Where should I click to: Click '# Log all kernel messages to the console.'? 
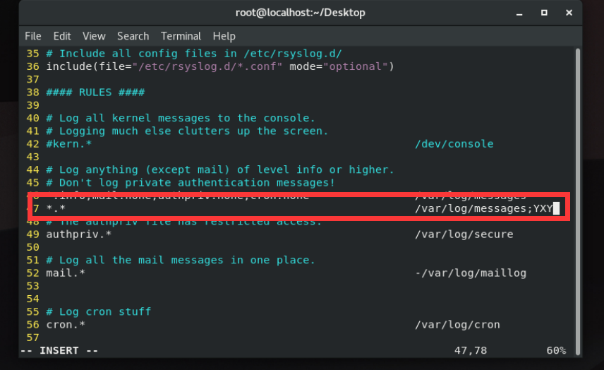(x=180, y=118)
